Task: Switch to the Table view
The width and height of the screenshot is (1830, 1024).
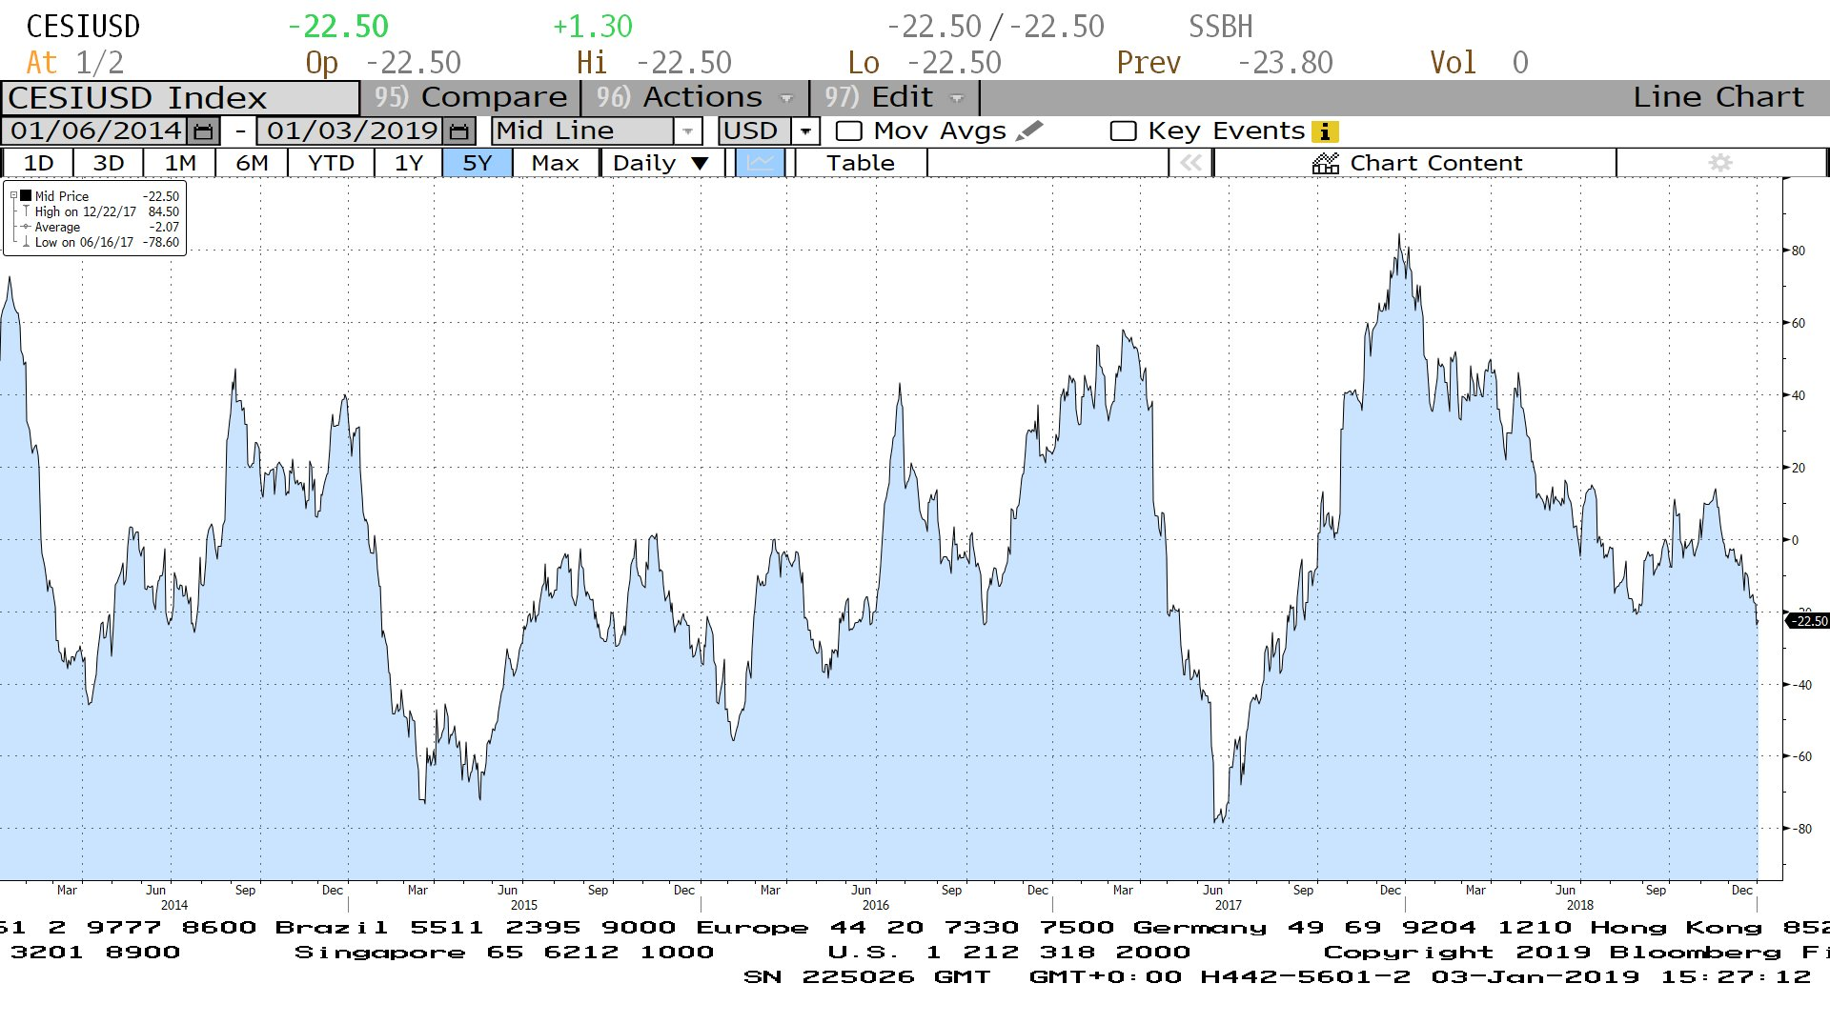Action: point(860,163)
